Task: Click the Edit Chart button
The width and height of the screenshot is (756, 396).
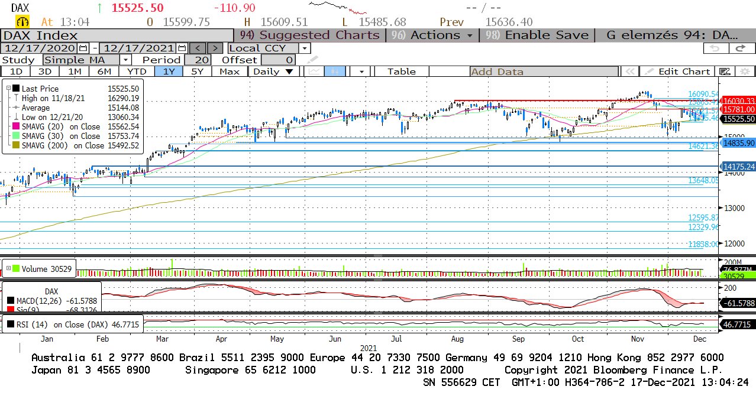Action: point(678,72)
